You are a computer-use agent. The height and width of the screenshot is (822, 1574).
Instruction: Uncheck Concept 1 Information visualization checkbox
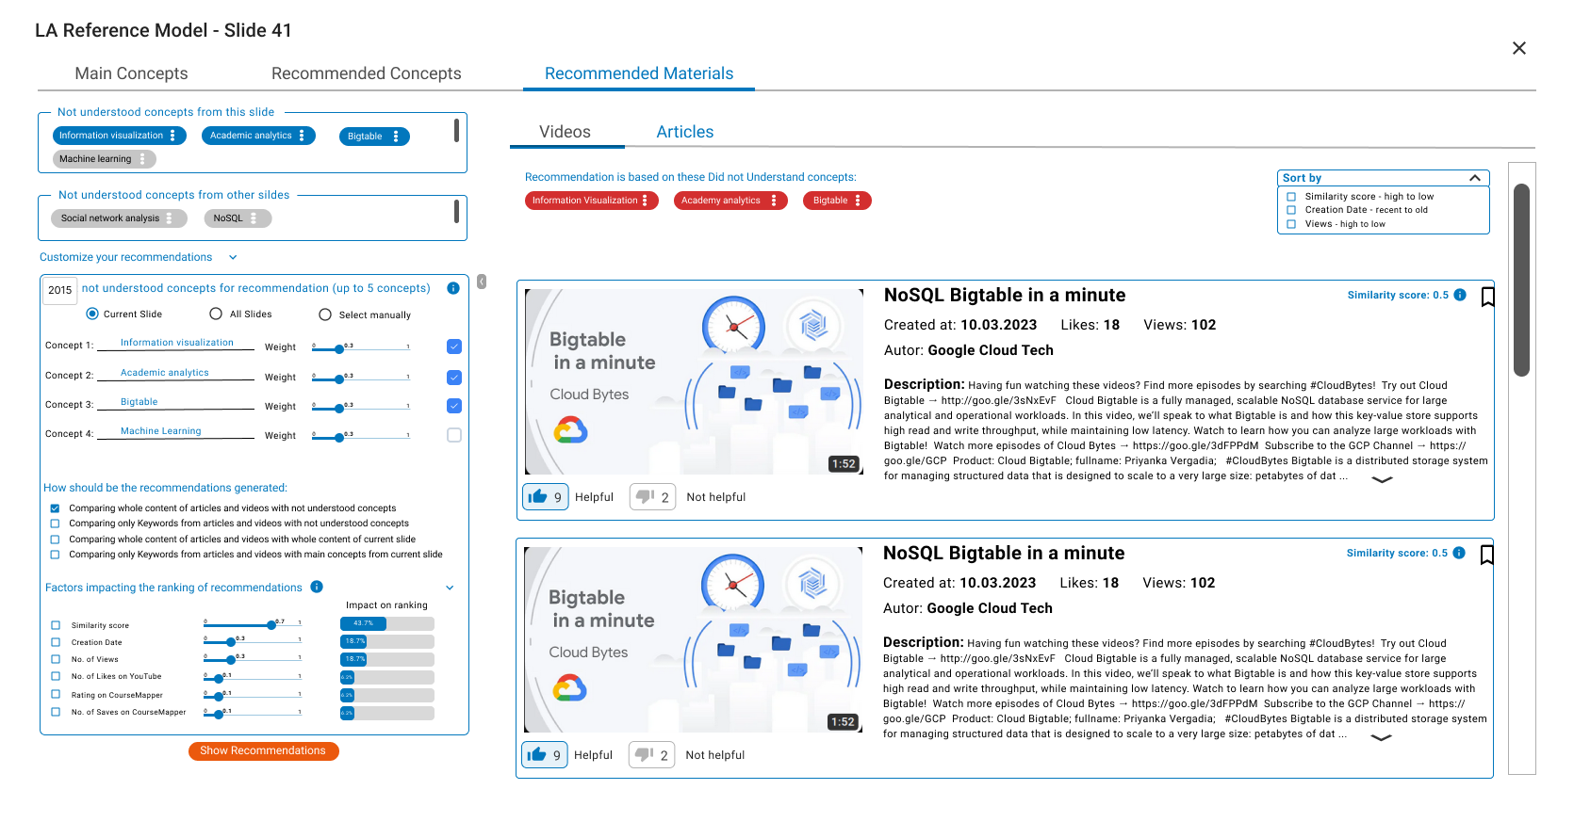point(454,347)
